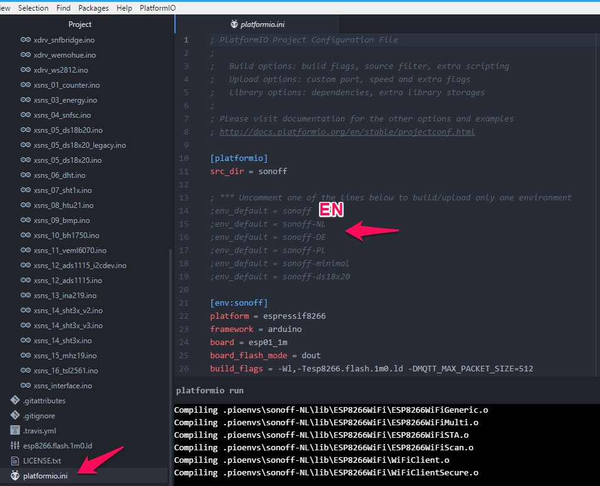
Task: Select the platformio.ini editor tab
Action: click(x=258, y=24)
